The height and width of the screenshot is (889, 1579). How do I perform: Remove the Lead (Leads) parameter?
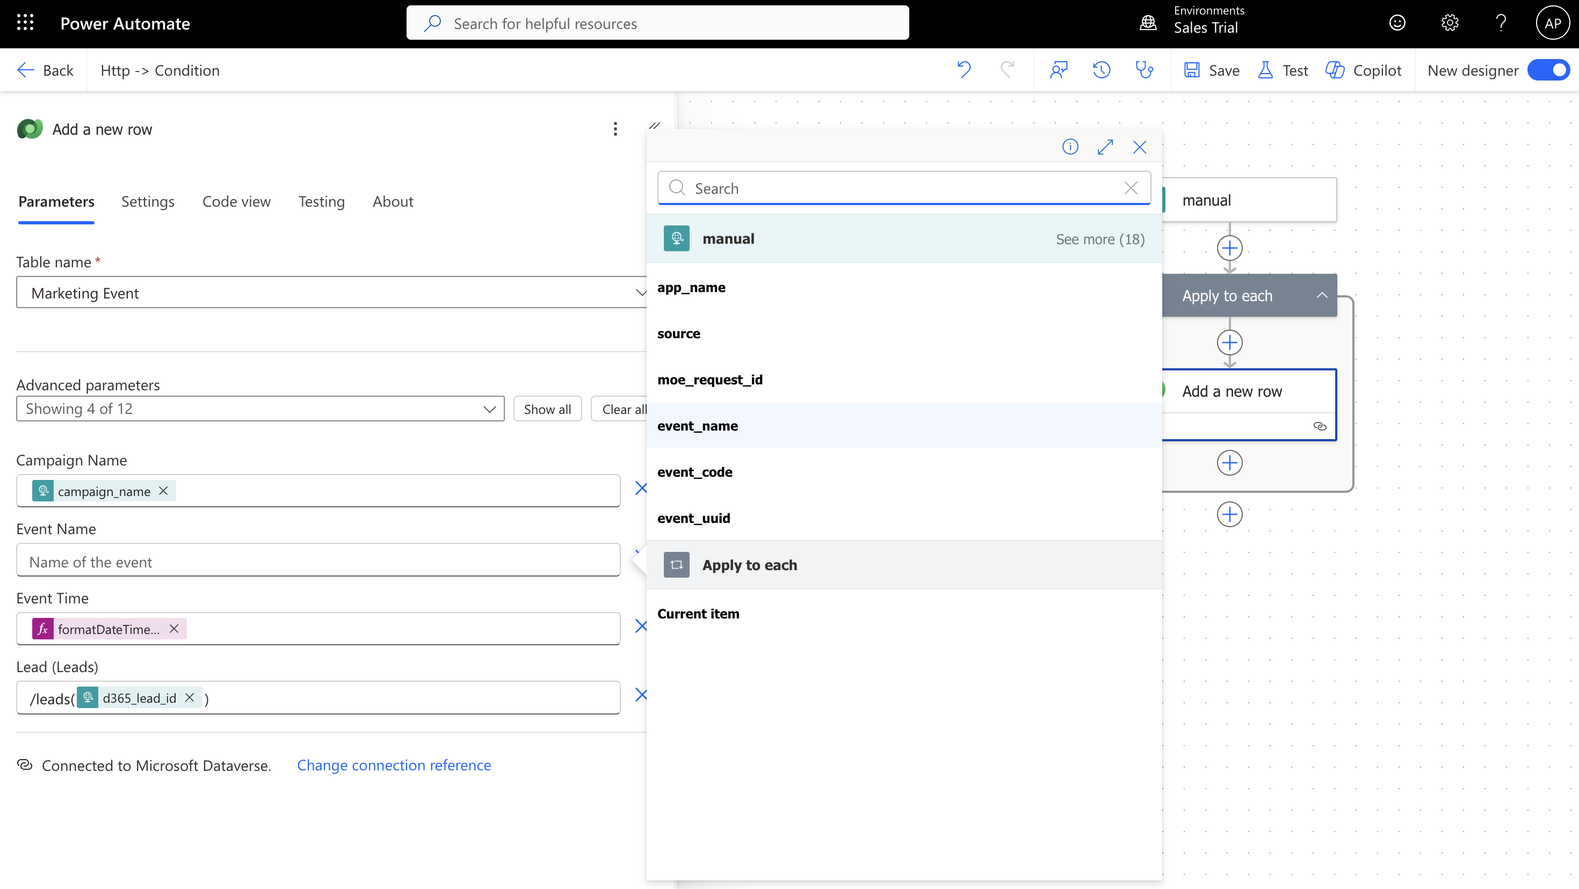[641, 695]
